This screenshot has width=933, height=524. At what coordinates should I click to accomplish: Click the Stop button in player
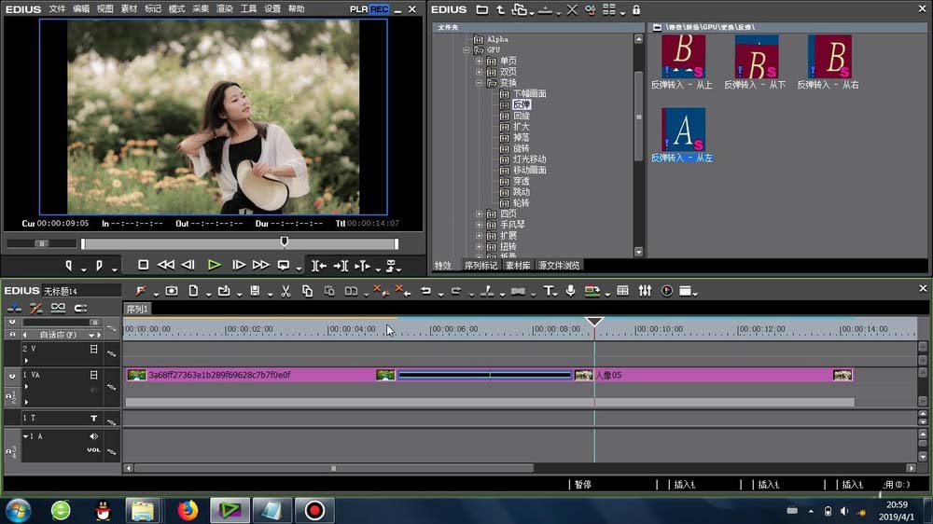[143, 266]
